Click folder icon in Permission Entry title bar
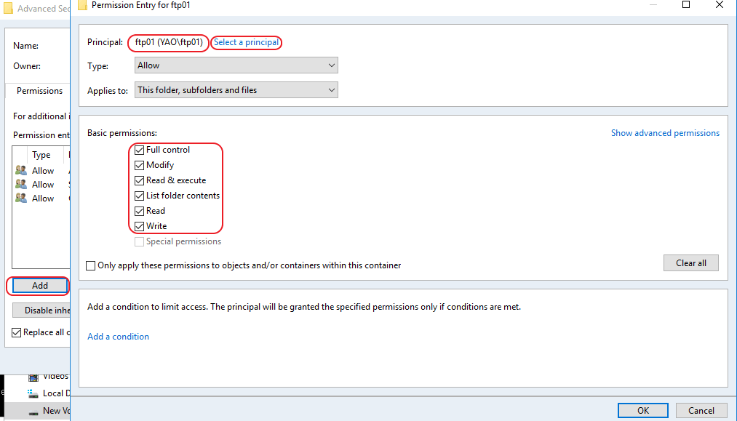 click(82, 5)
